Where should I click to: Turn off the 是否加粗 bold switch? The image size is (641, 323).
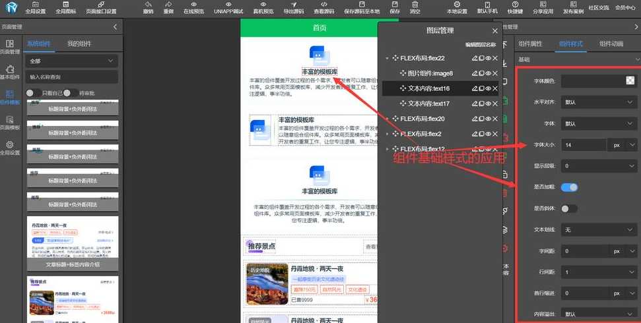[x=569, y=187]
